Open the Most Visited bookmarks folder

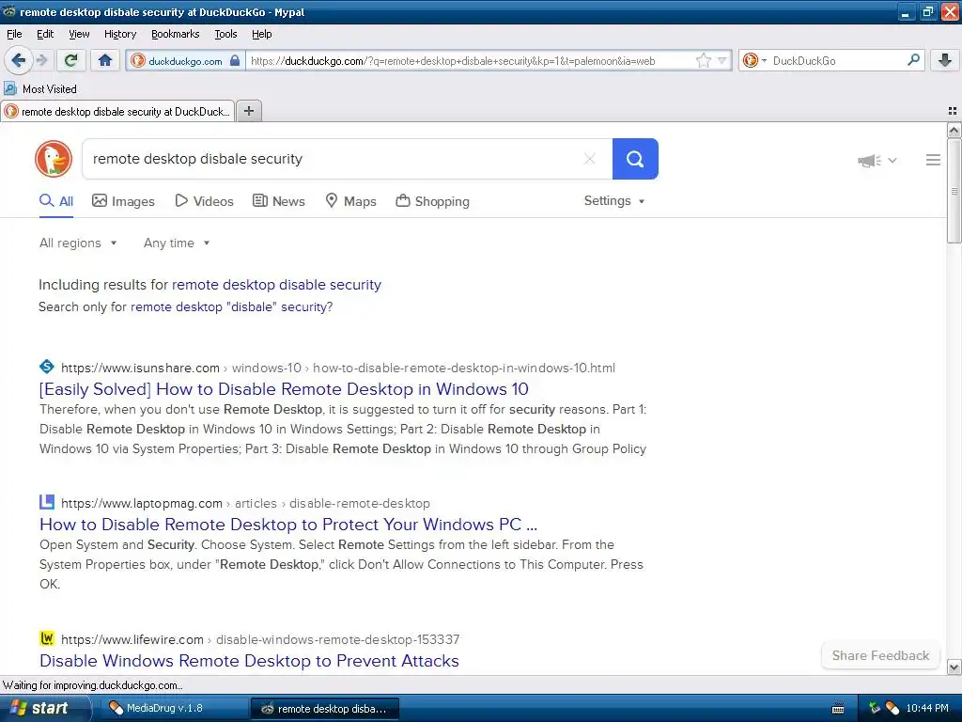(40, 88)
